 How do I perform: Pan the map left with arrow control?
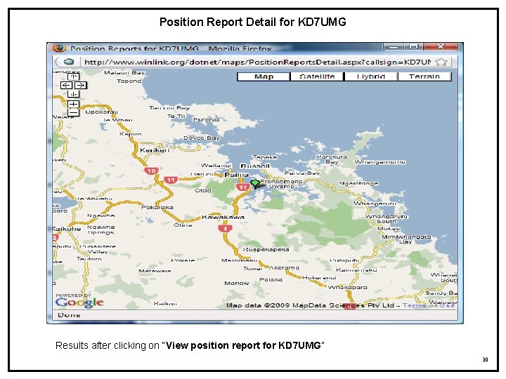tap(67, 85)
